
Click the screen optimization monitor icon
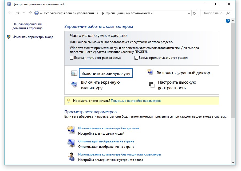click(71, 143)
